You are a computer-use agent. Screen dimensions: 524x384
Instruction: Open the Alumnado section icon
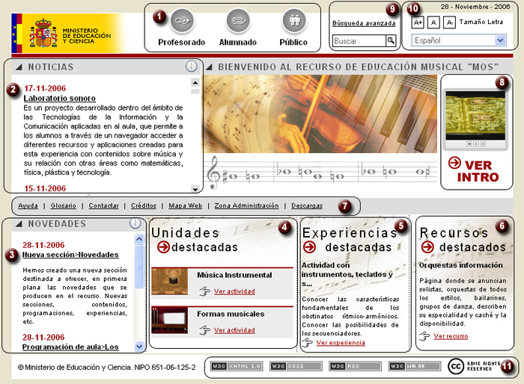pyautogui.click(x=237, y=20)
